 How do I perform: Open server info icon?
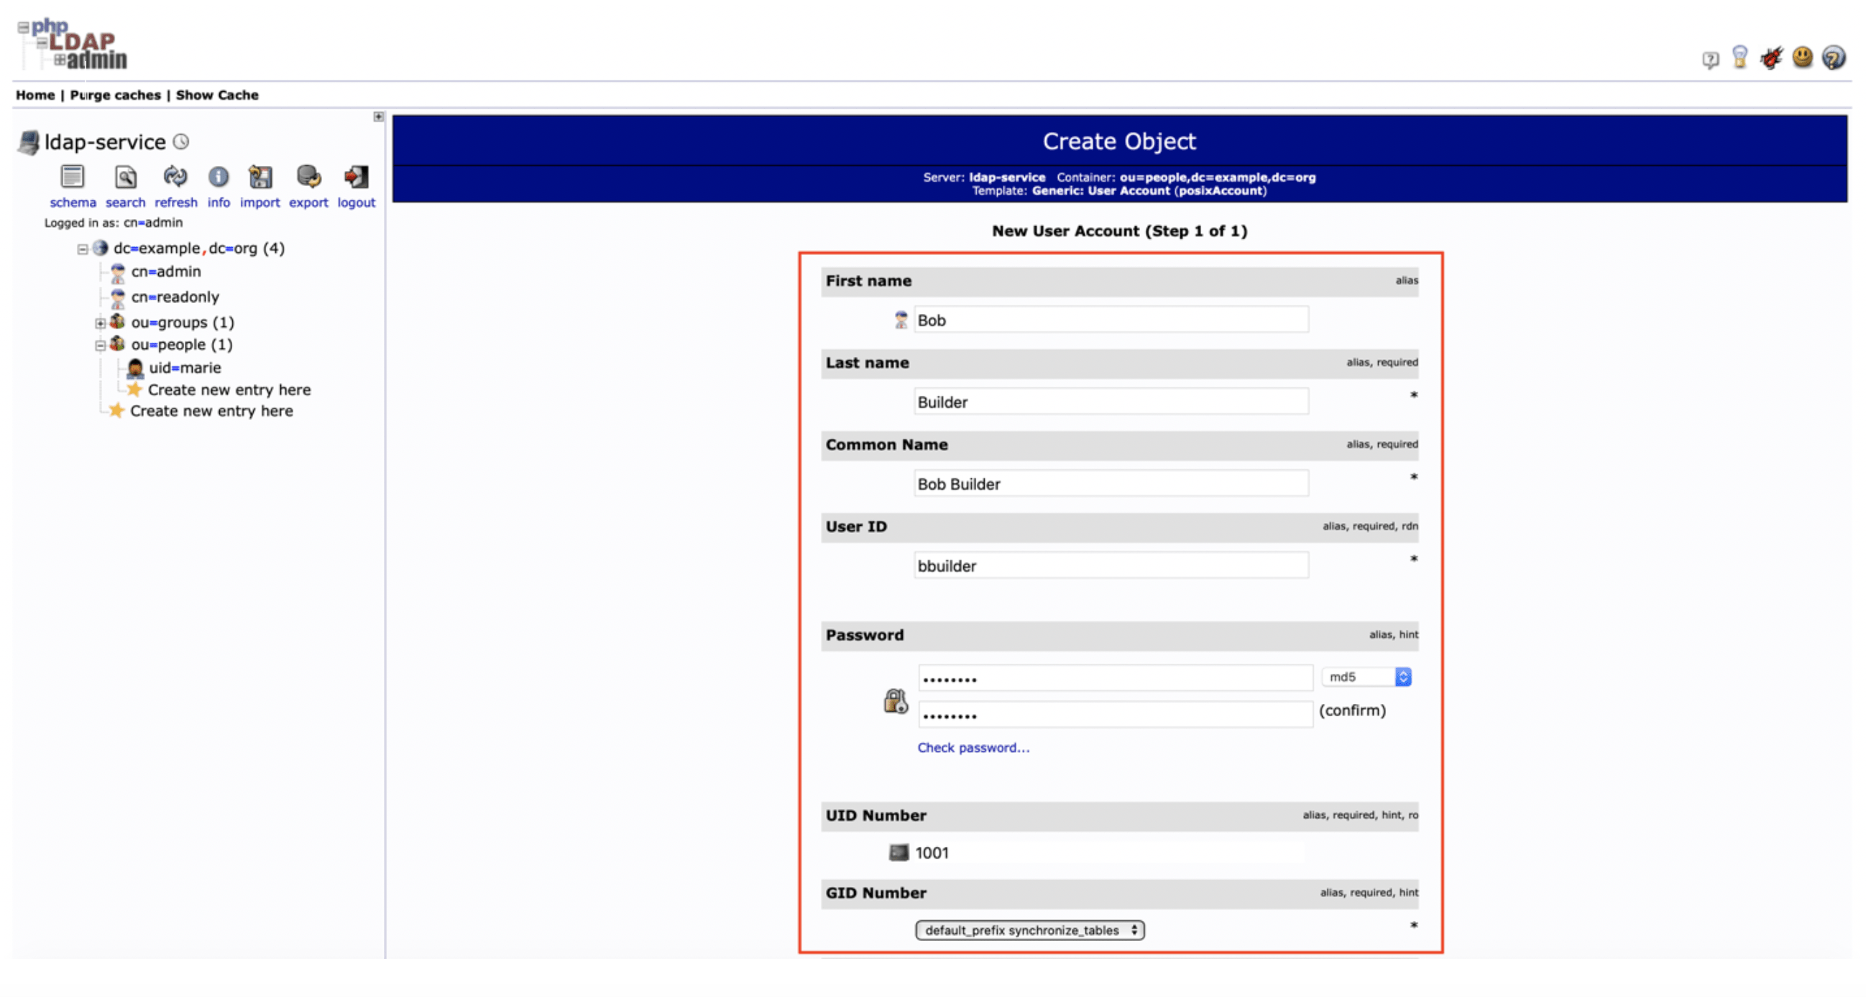click(218, 177)
